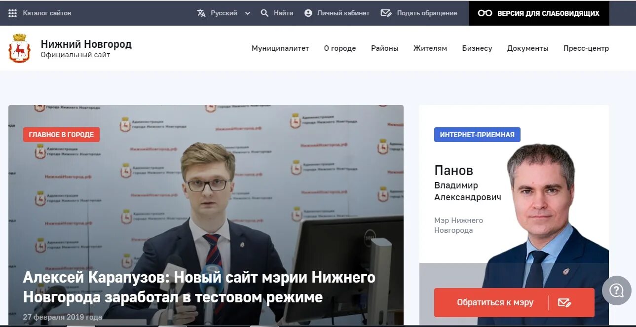This screenshot has width=636, height=327.
Task: Click the Интернет-приемная label
Action: (x=477, y=135)
